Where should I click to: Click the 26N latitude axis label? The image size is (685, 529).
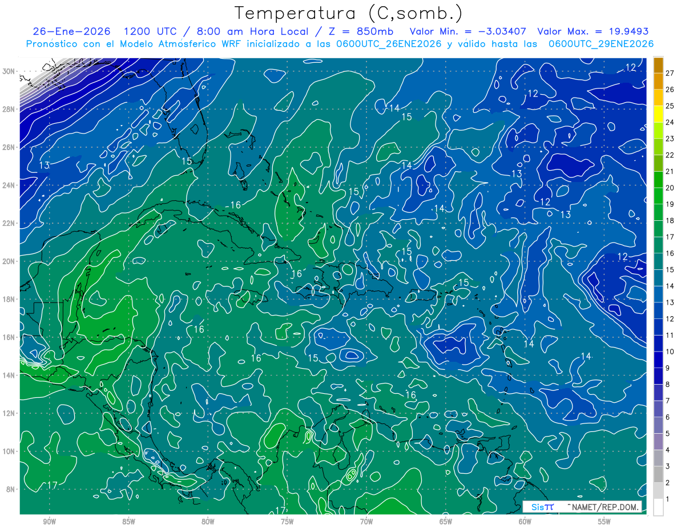(x=10, y=147)
